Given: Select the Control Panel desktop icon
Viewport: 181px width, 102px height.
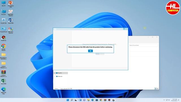Looking at the screenshot, I should (x=4, y=29).
